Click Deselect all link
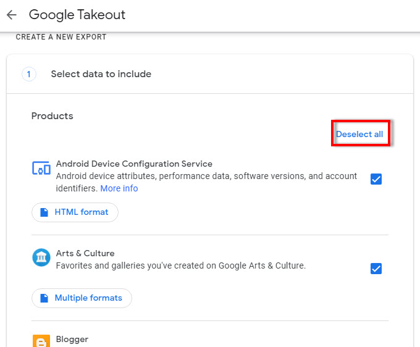420x347 pixels. coord(359,134)
